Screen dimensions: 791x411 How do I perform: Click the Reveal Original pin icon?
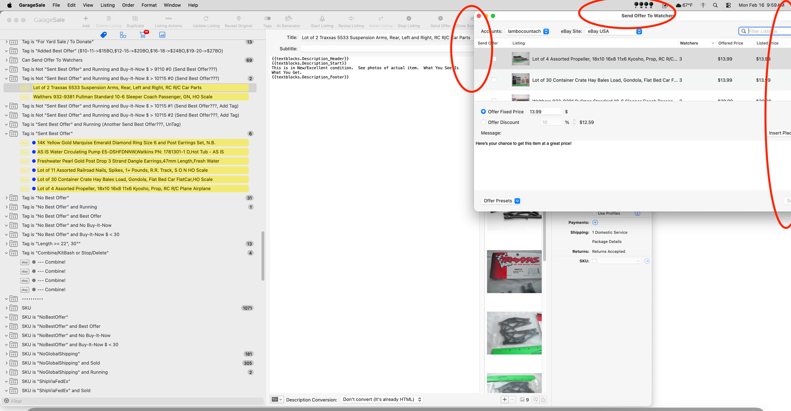coord(239,19)
